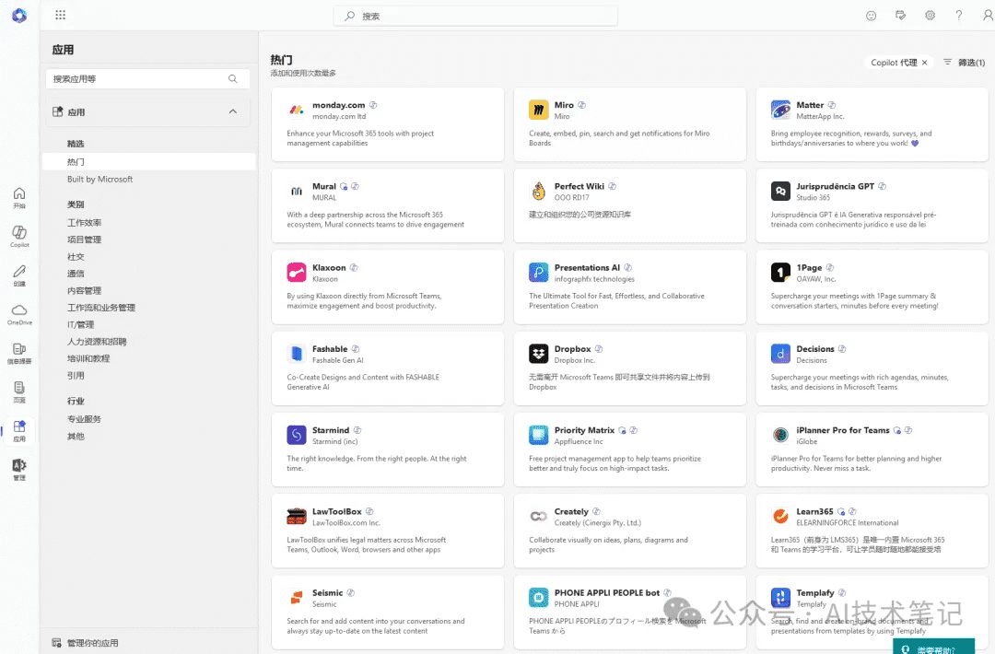Select the 社交 category
Viewport: 995px width, 654px height.
point(76,257)
